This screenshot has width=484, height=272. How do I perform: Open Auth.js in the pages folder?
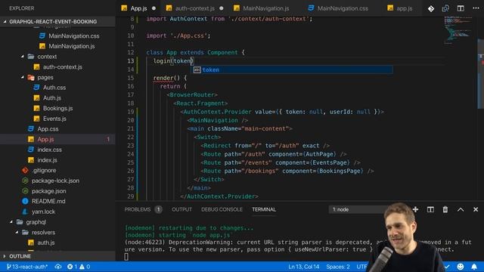[x=52, y=98]
